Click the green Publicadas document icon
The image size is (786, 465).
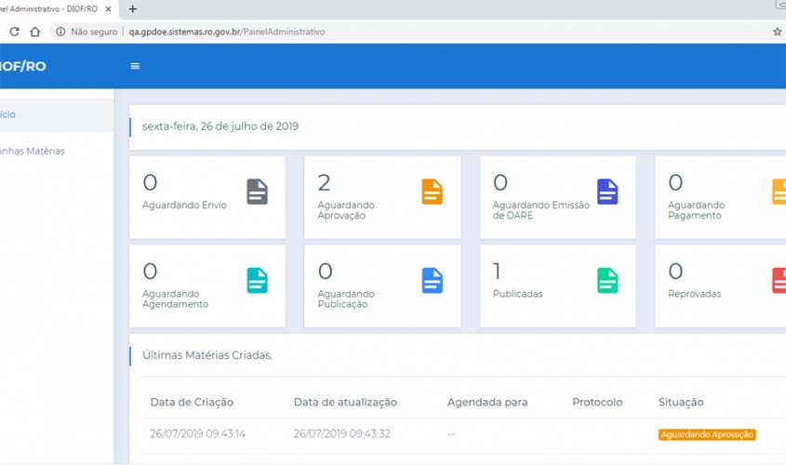(607, 280)
